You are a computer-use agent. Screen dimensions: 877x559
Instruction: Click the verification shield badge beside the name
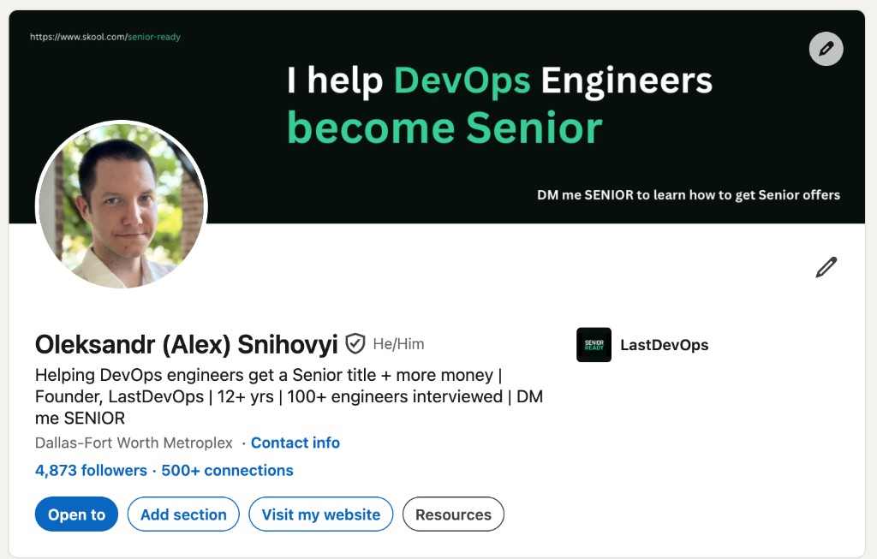pos(355,344)
